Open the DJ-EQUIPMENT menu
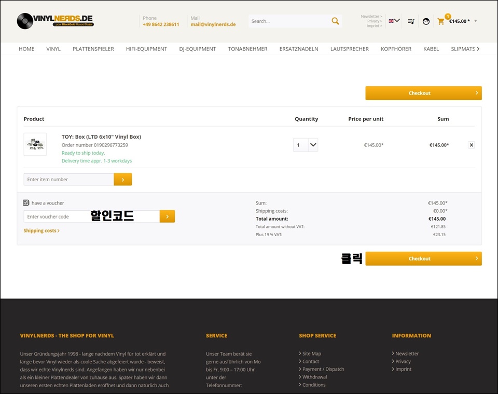This screenshot has height=394, width=498. (198, 49)
